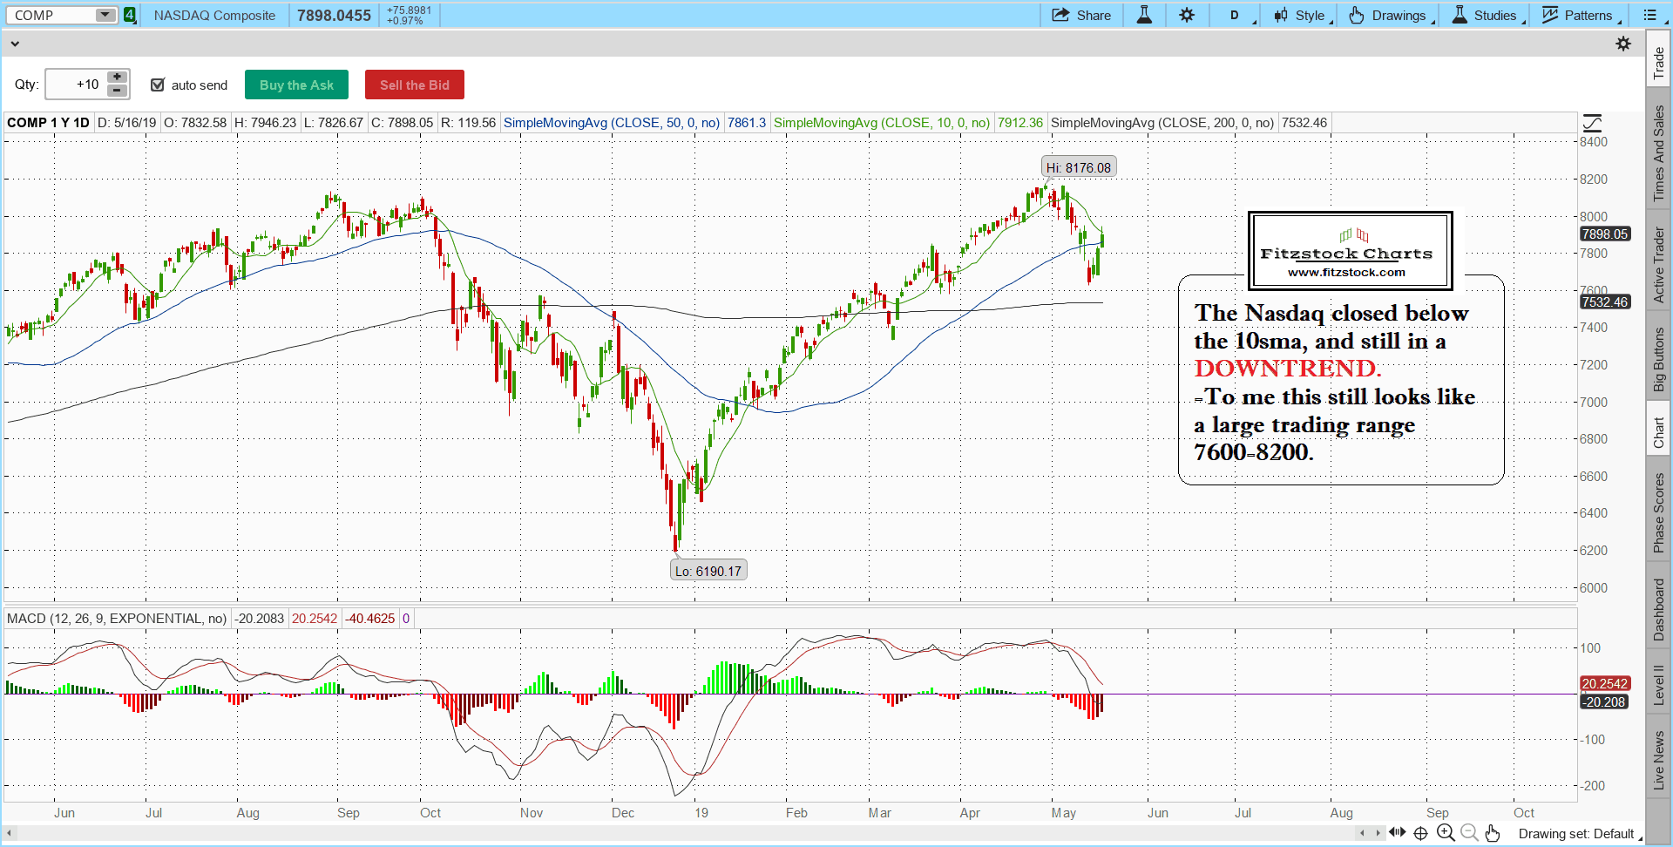Image resolution: width=1673 pixels, height=847 pixels.
Task: Uncheck the auto send checkbox
Action: pyautogui.click(x=158, y=85)
